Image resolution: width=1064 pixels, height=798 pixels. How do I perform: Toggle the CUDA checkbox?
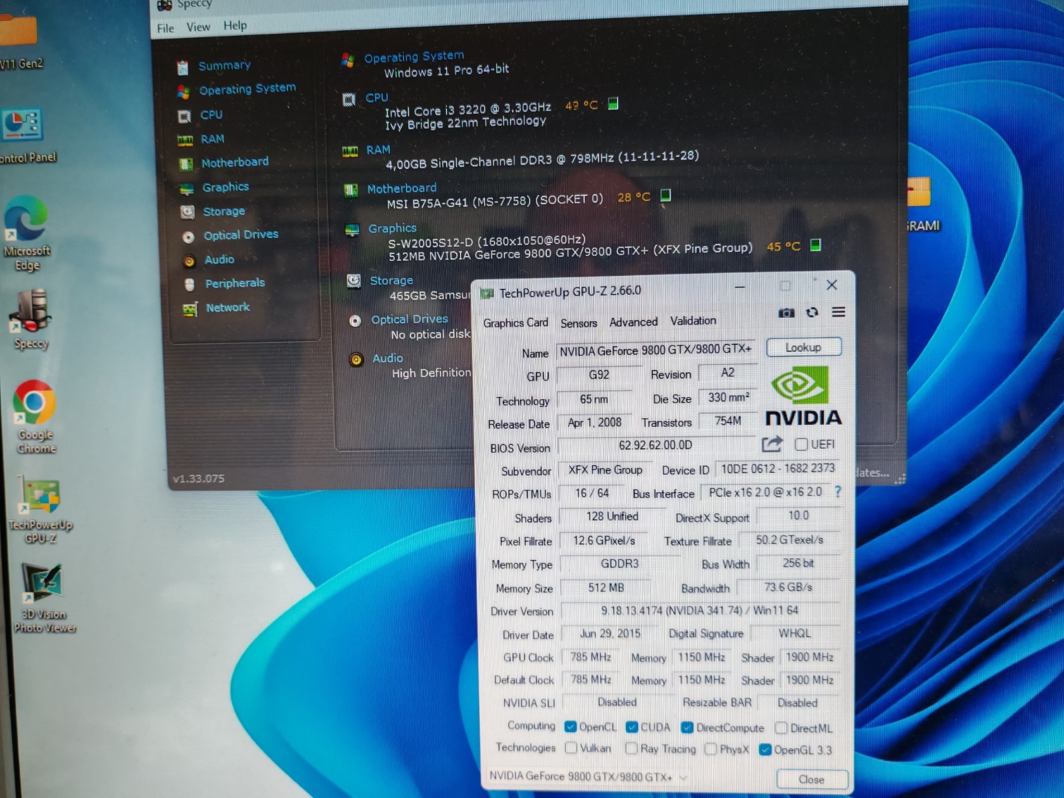point(632,727)
